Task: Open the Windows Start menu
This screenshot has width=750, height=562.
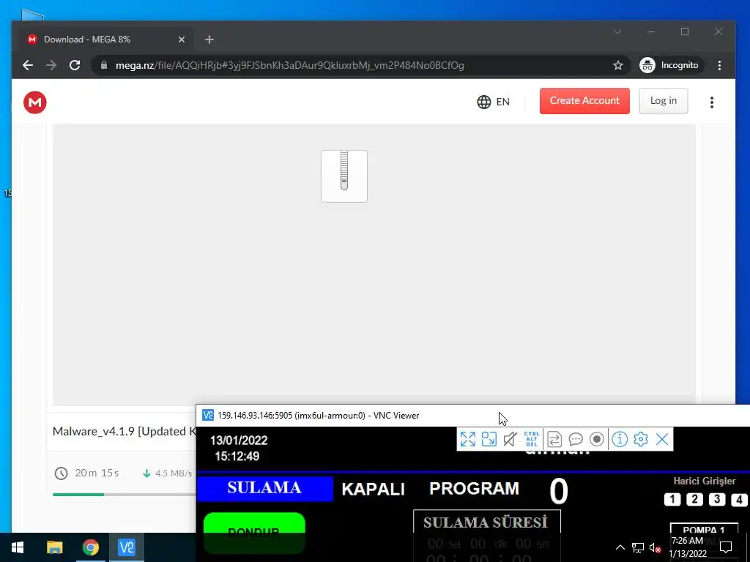Action: (18, 547)
